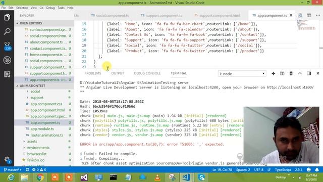
Task: Open the Debug menu
Action: 50,8
